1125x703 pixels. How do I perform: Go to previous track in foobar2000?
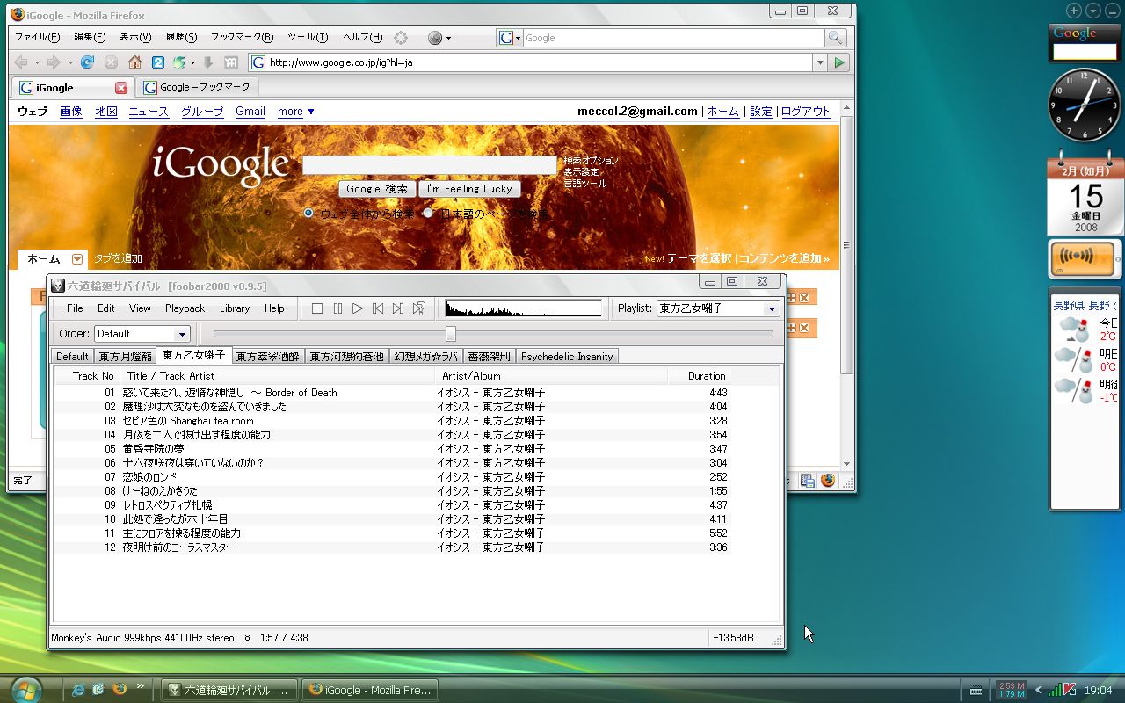(x=378, y=308)
